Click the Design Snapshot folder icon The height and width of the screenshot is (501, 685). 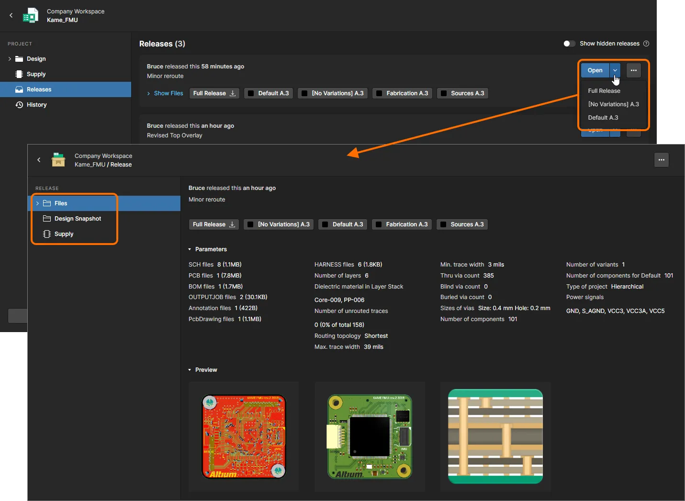[x=47, y=219]
